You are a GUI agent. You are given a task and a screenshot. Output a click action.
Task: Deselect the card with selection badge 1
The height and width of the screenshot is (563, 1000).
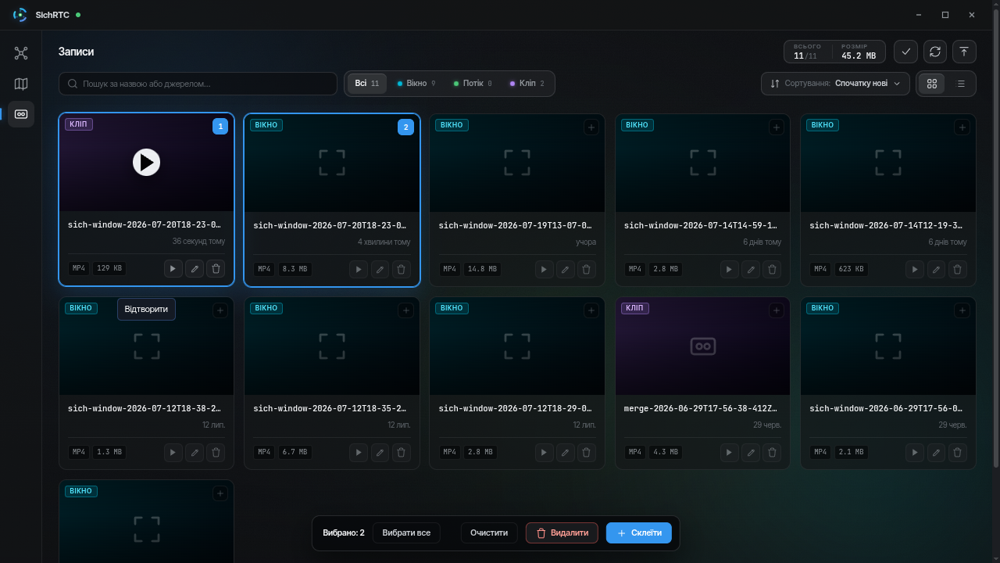coord(220,127)
